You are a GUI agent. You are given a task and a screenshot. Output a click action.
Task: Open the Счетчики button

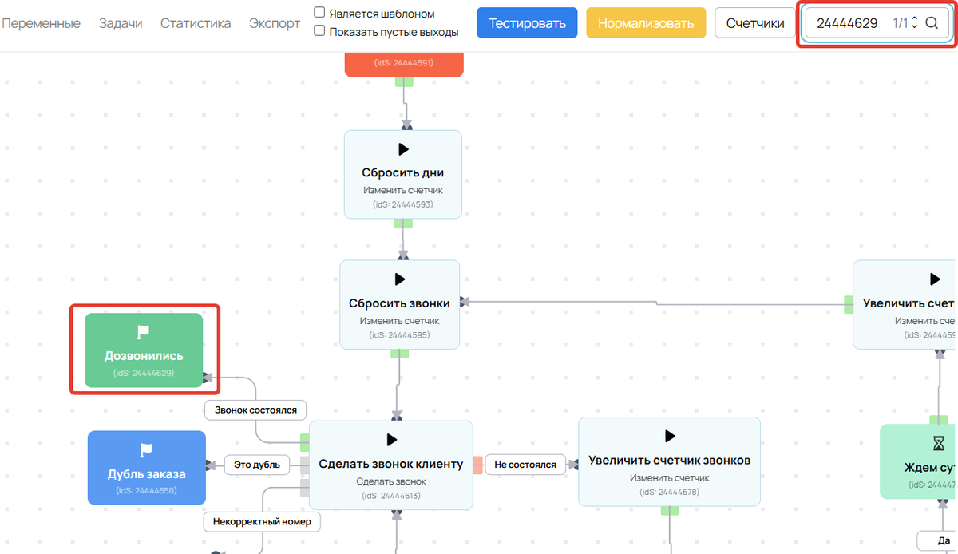point(755,23)
